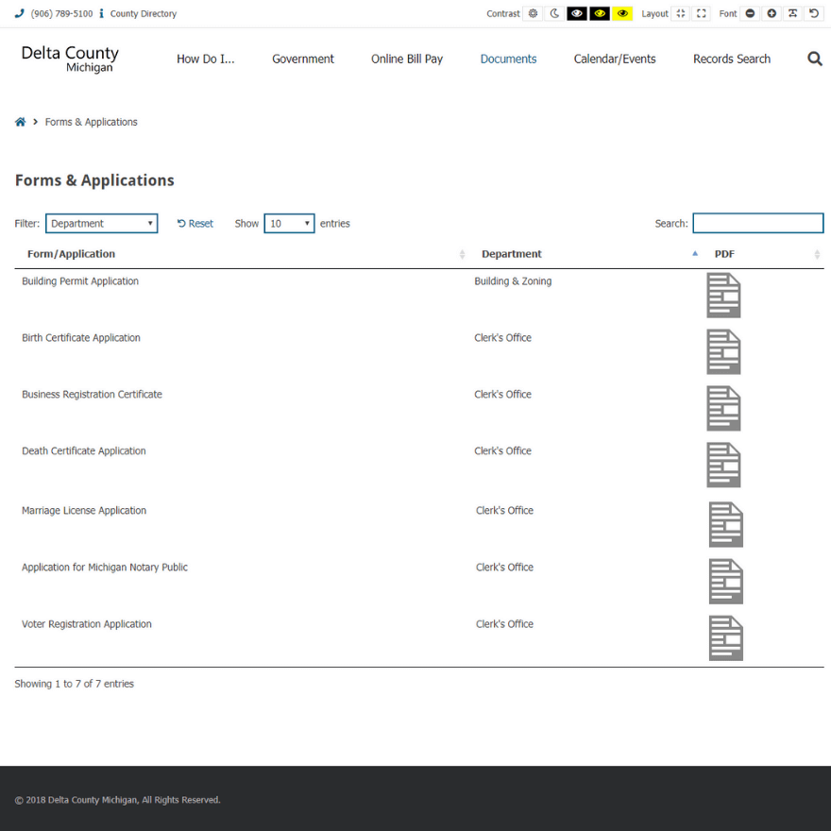Viewport: 831px width, 831px height.
Task: Open the site search magnifier icon
Action: point(814,59)
